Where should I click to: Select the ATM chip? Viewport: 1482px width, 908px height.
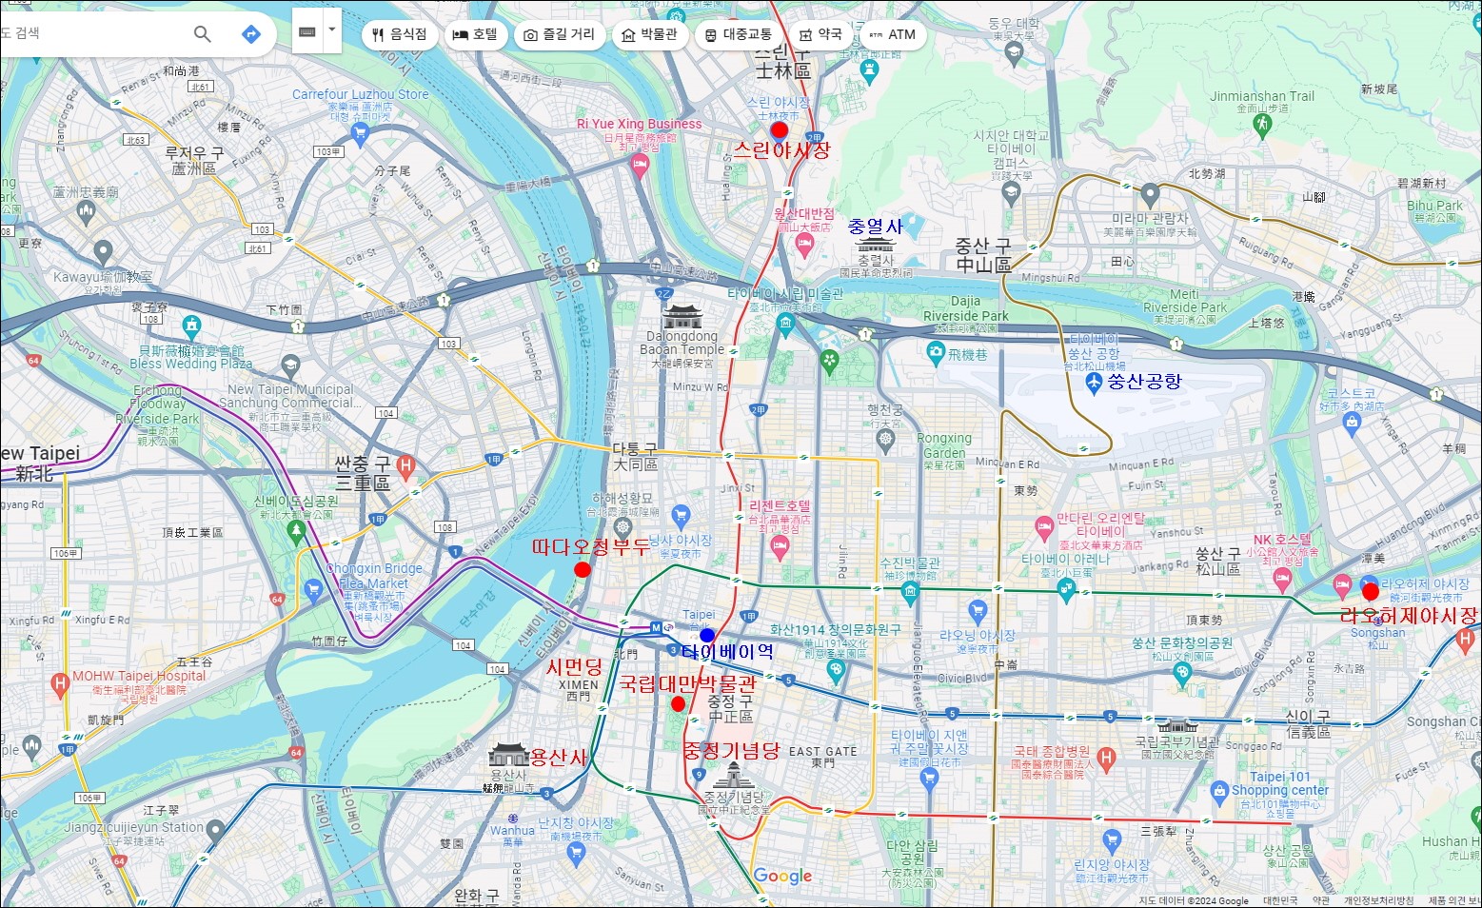[892, 34]
